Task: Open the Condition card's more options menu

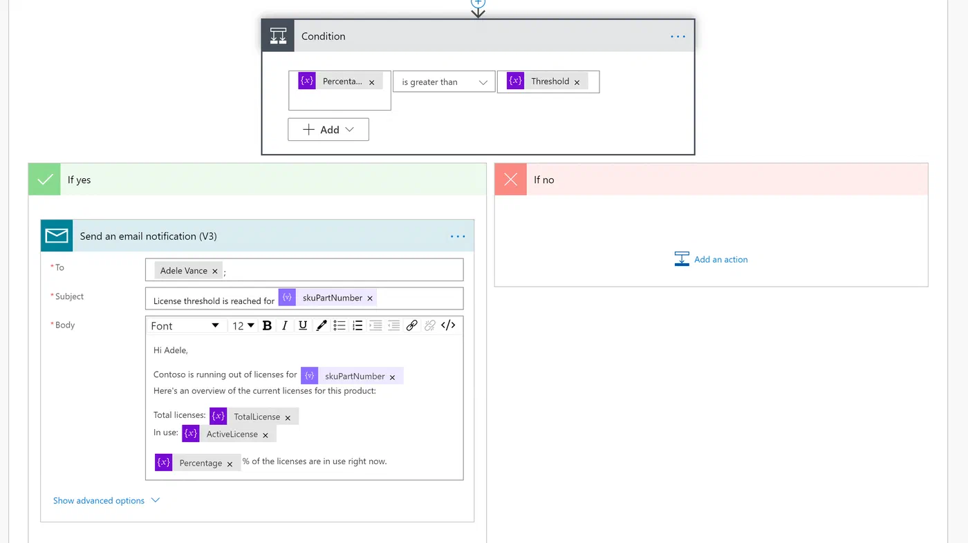Action: (678, 37)
